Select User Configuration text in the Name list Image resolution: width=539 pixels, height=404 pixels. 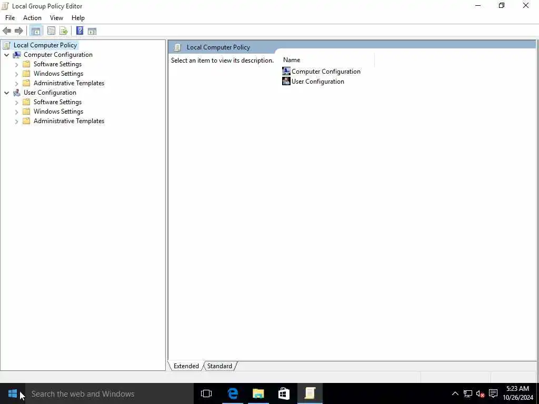[x=318, y=82]
